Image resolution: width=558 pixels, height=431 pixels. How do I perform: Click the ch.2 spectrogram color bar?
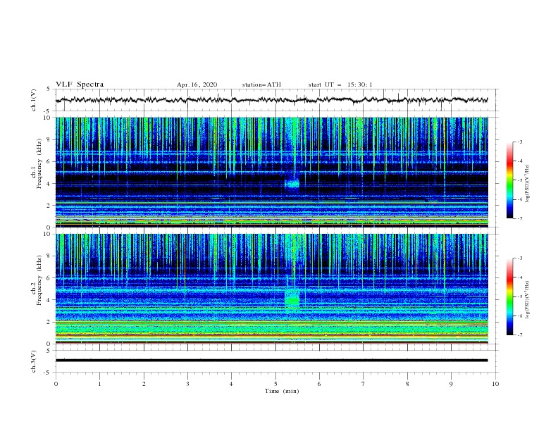[509, 296]
